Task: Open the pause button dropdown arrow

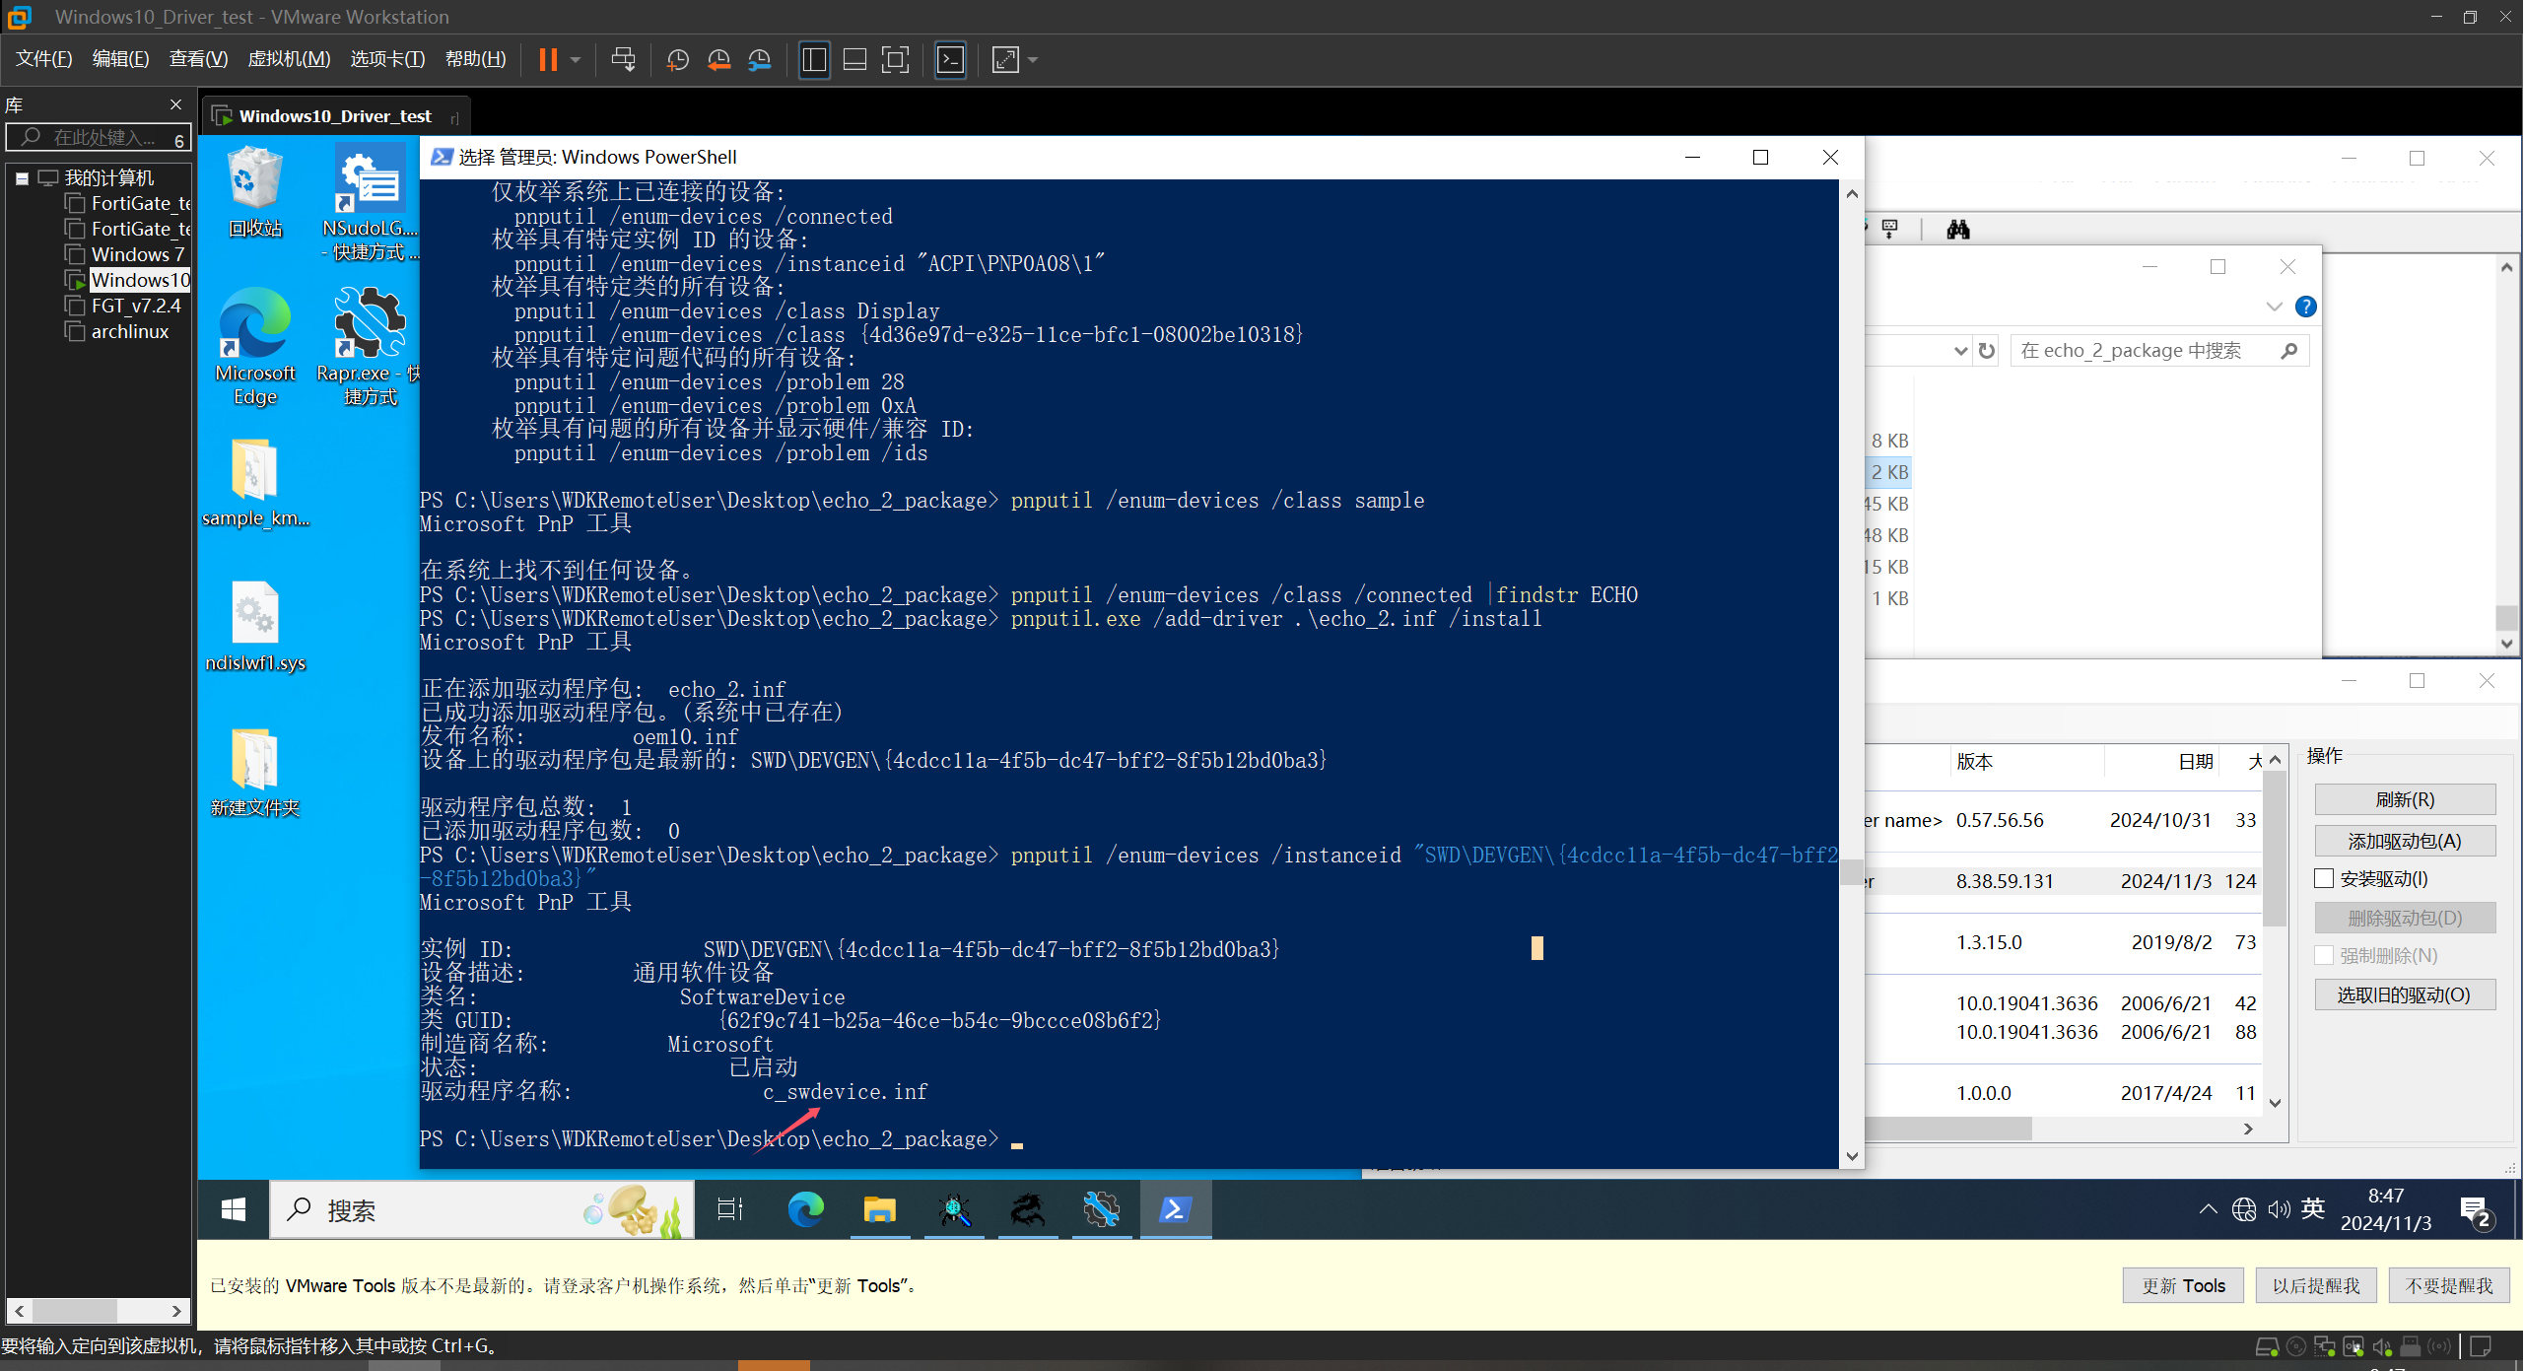Action: [575, 59]
